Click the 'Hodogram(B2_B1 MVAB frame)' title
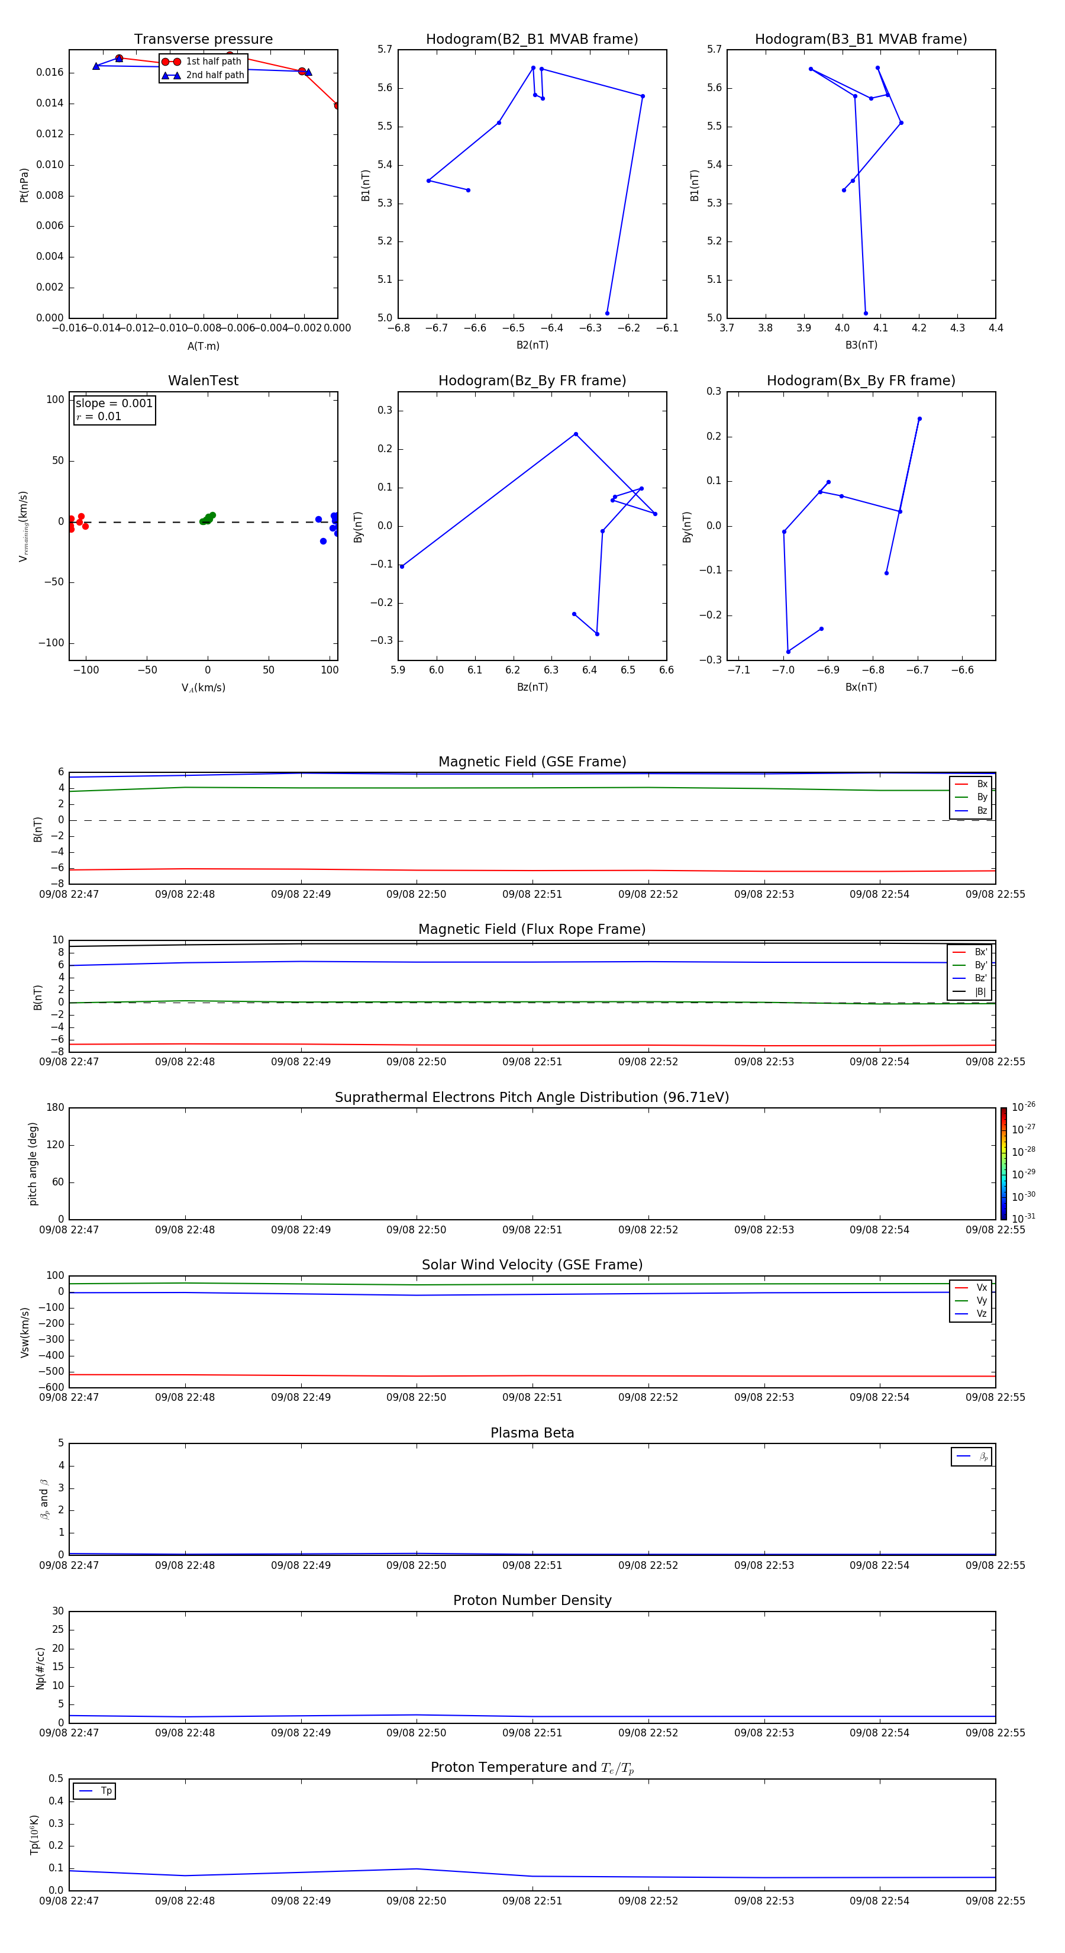The width and height of the screenshot is (1065, 1953). pos(532,40)
